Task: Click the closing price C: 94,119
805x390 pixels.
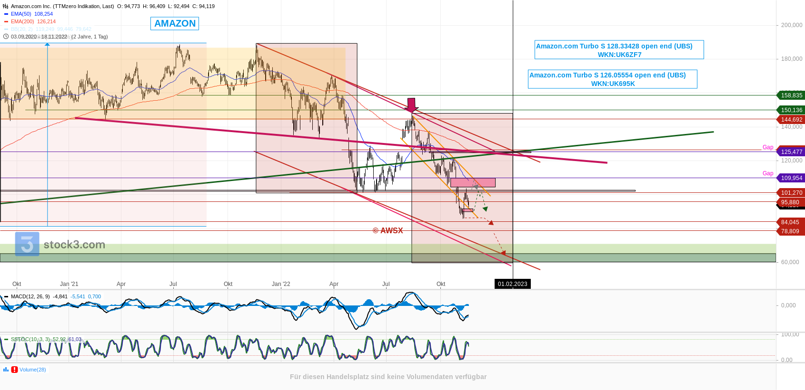Action: tap(203, 6)
